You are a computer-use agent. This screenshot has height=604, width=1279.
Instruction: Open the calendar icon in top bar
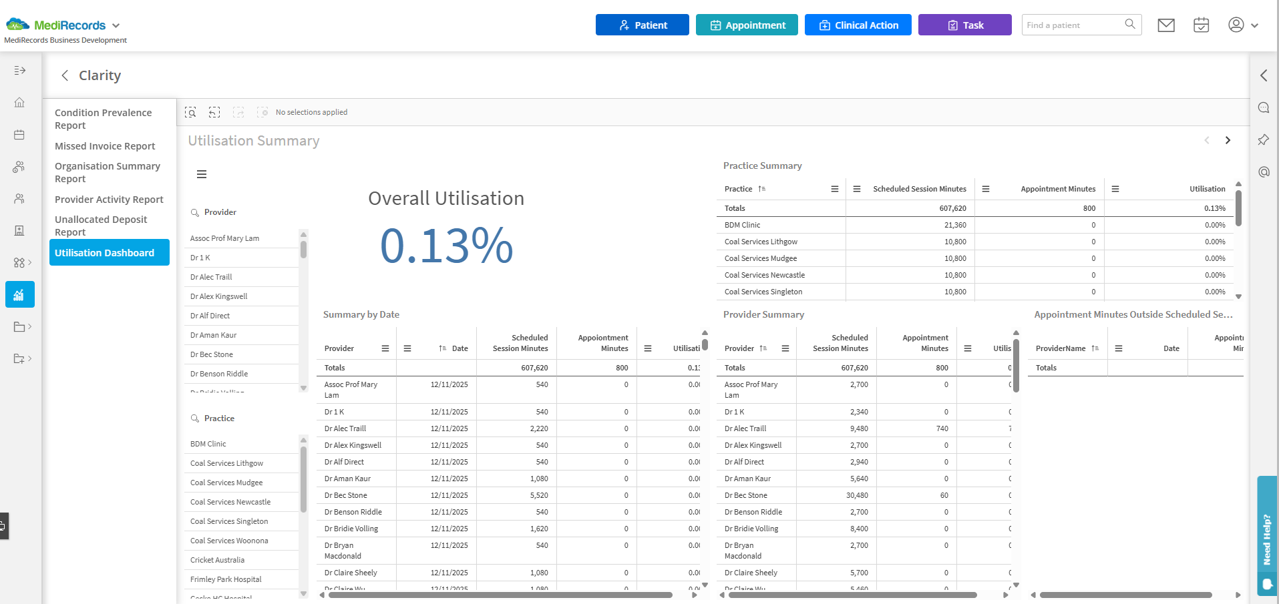(1201, 25)
